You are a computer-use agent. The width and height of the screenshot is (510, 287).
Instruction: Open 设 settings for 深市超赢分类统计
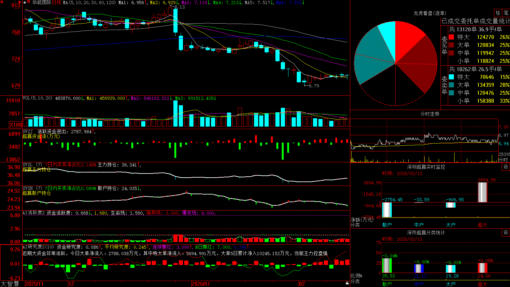506,232
